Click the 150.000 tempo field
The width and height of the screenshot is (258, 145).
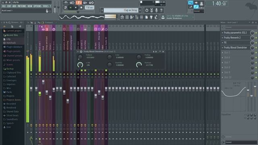tap(89, 7)
